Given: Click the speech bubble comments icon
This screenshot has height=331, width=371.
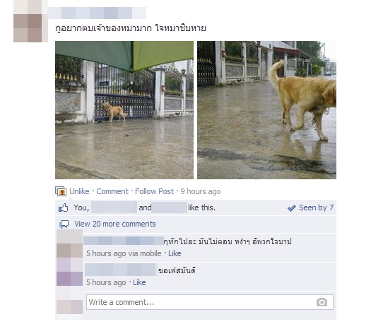Looking at the screenshot, I should (64, 224).
